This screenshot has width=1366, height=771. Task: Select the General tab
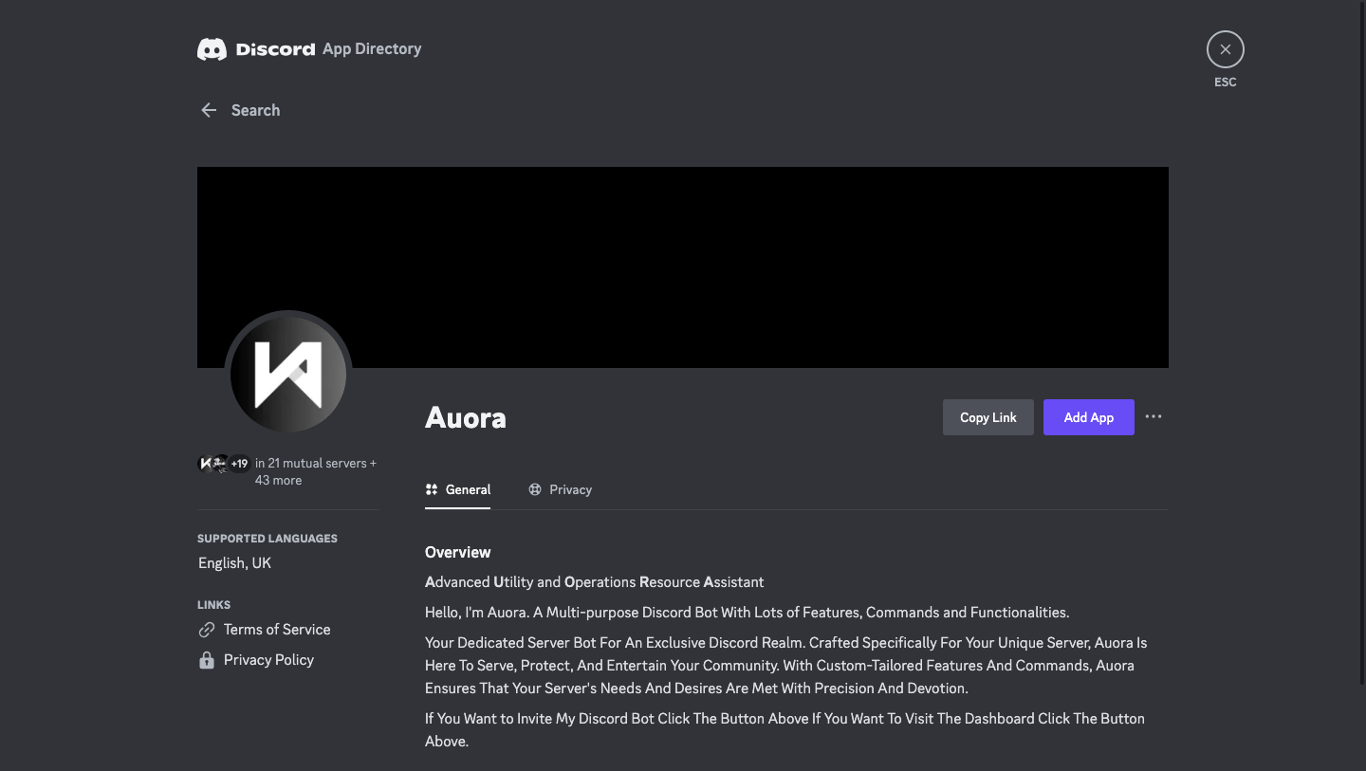[468, 489]
